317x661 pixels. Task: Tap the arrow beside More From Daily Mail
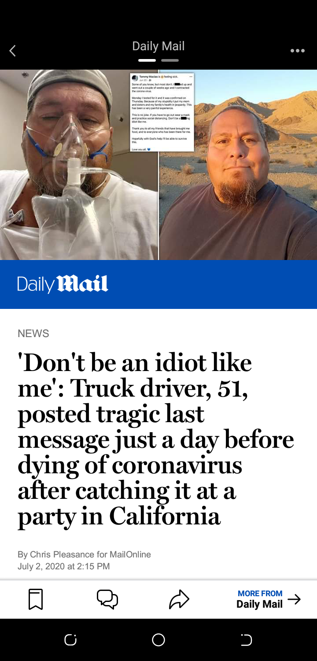click(294, 599)
